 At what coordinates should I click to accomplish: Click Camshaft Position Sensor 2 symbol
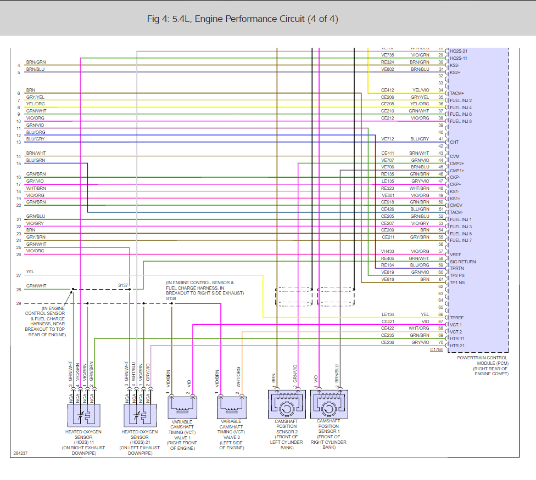click(287, 404)
